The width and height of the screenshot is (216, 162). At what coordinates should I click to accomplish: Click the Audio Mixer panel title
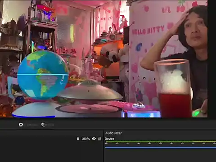pyautogui.click(x=113, y=133)
